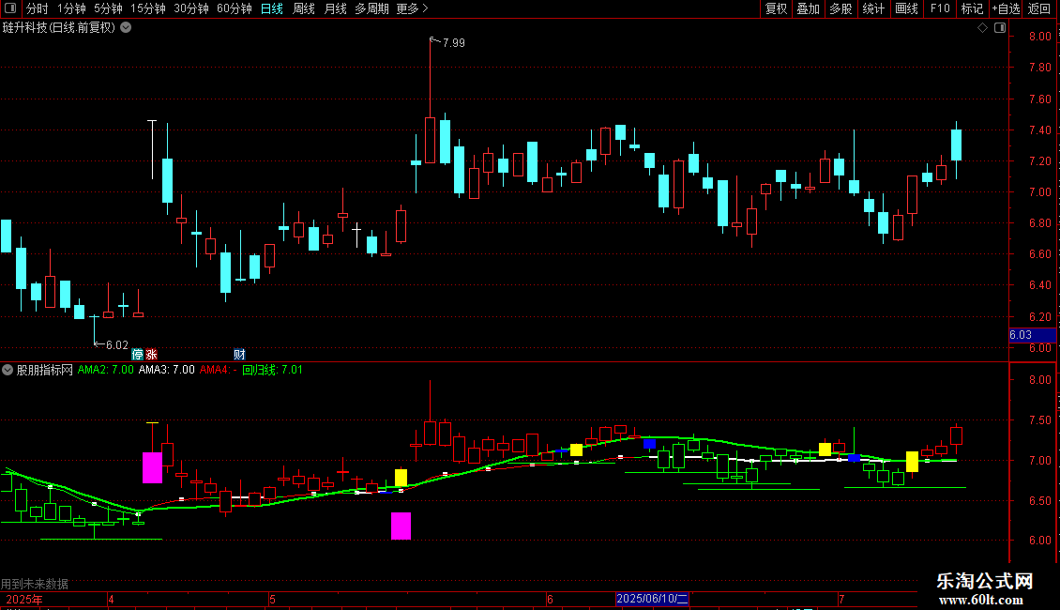The width and height of the screenshot is (1060, 610).
Task: Click the 用到未来数据 warning text
Action: click(35, 584)
